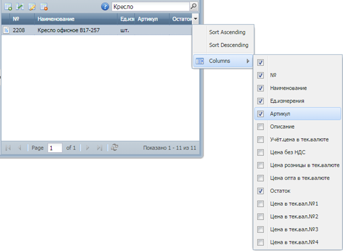
Task: Choose Sort Ascending
Action: click(x=227, y=32)
